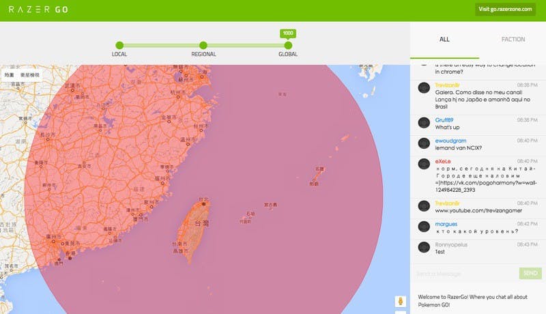Screen dimensions: 546x314
Task: Open username margues
Action: coord(446,224)
